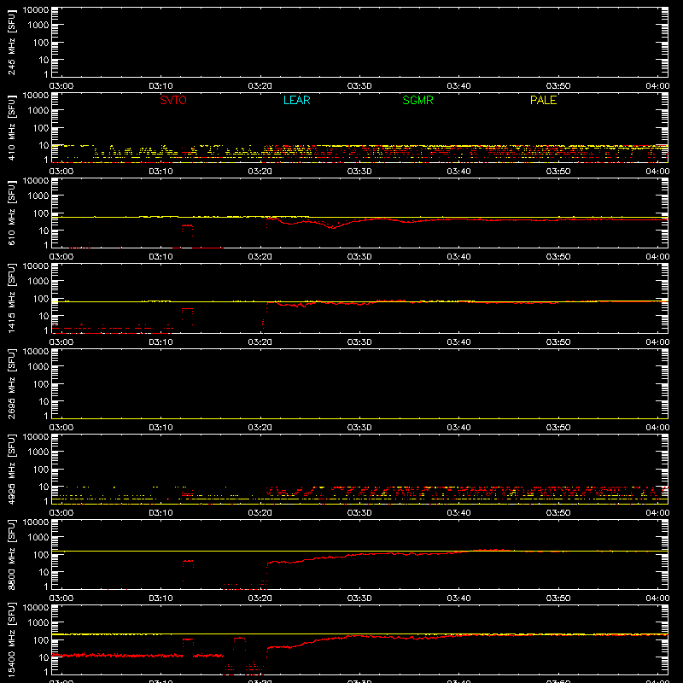This screenshot has height=683, width=683.
Task: Click the 1000 tick value on 2695 MHz axis
Action: click(x=38, y=367)
